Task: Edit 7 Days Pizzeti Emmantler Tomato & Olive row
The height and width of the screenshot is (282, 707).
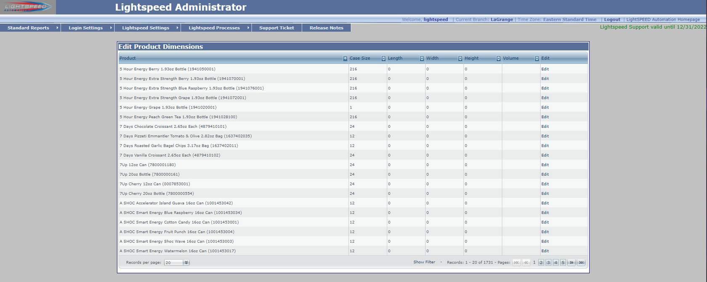Action: pos(545,136)
